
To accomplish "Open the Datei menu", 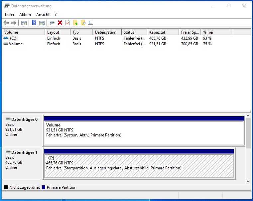I will tap(10, 15).
